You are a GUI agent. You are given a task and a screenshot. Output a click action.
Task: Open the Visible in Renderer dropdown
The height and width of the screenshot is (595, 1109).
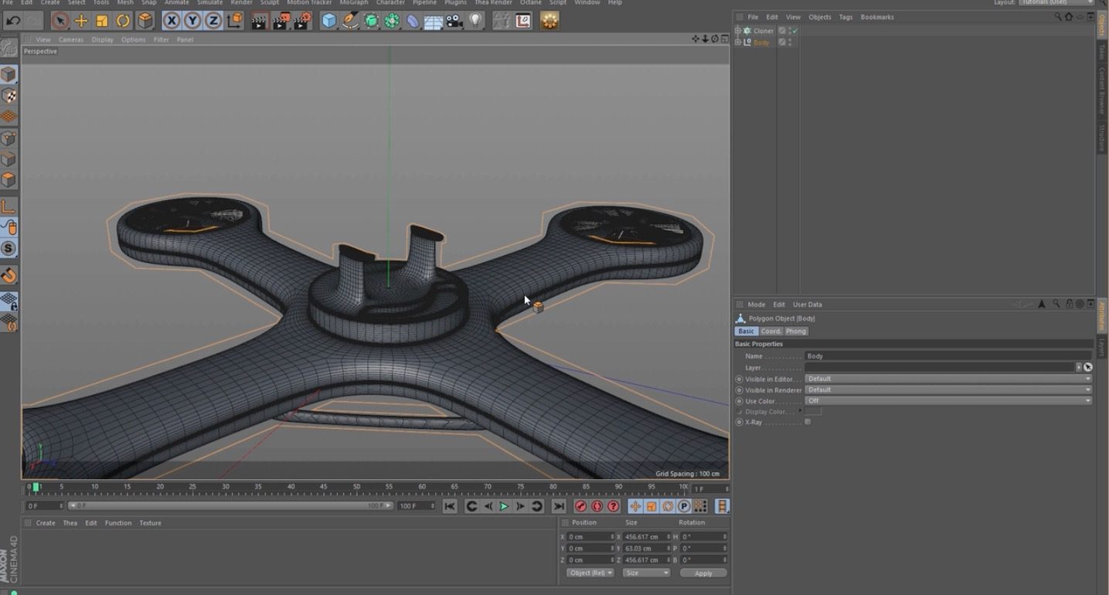948,389
